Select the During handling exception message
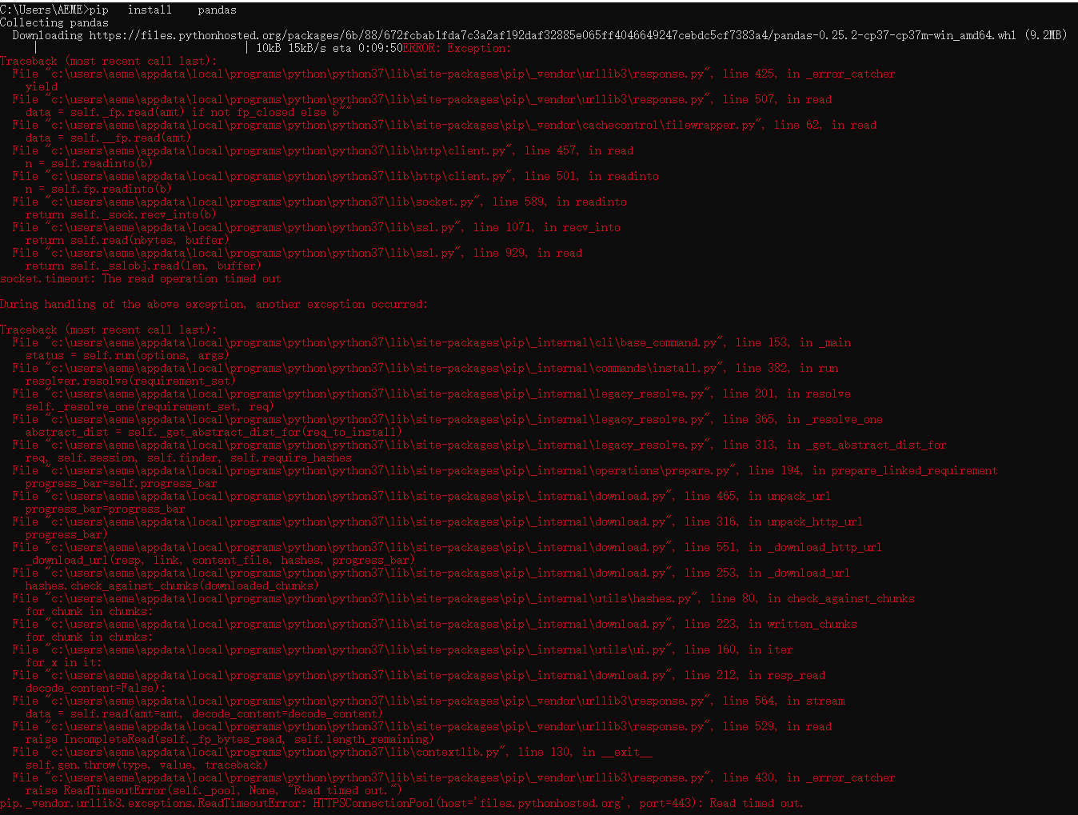 [214, 304]
